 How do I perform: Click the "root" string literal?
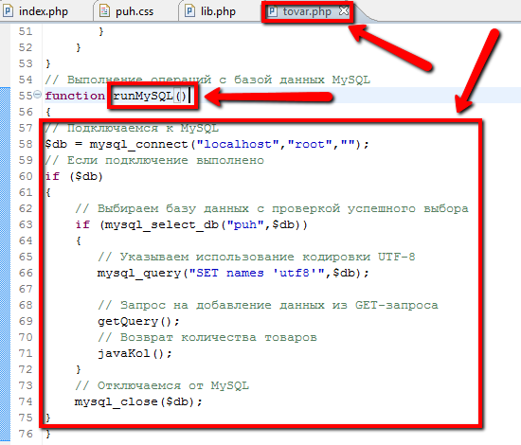pos(310,144)
